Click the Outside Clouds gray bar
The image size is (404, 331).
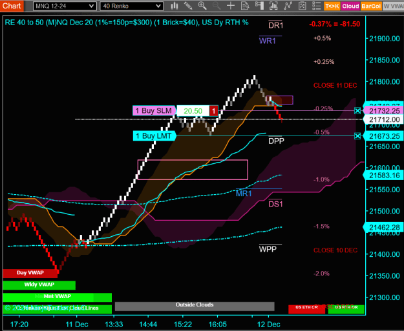click(195, 306)
